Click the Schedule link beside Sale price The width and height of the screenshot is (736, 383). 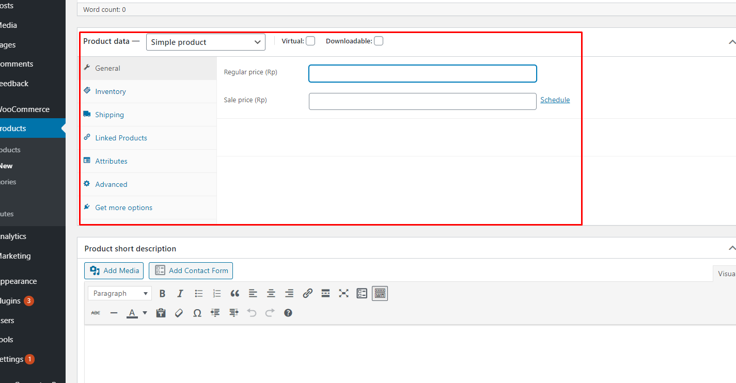[x=555, y=100]
